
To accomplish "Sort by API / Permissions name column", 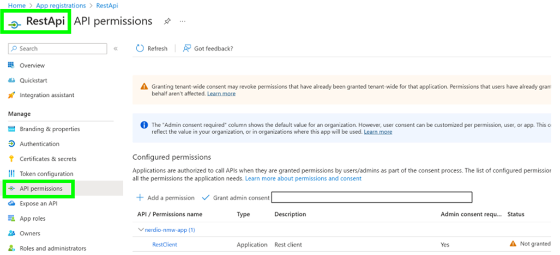I will (x=170, y=214).
